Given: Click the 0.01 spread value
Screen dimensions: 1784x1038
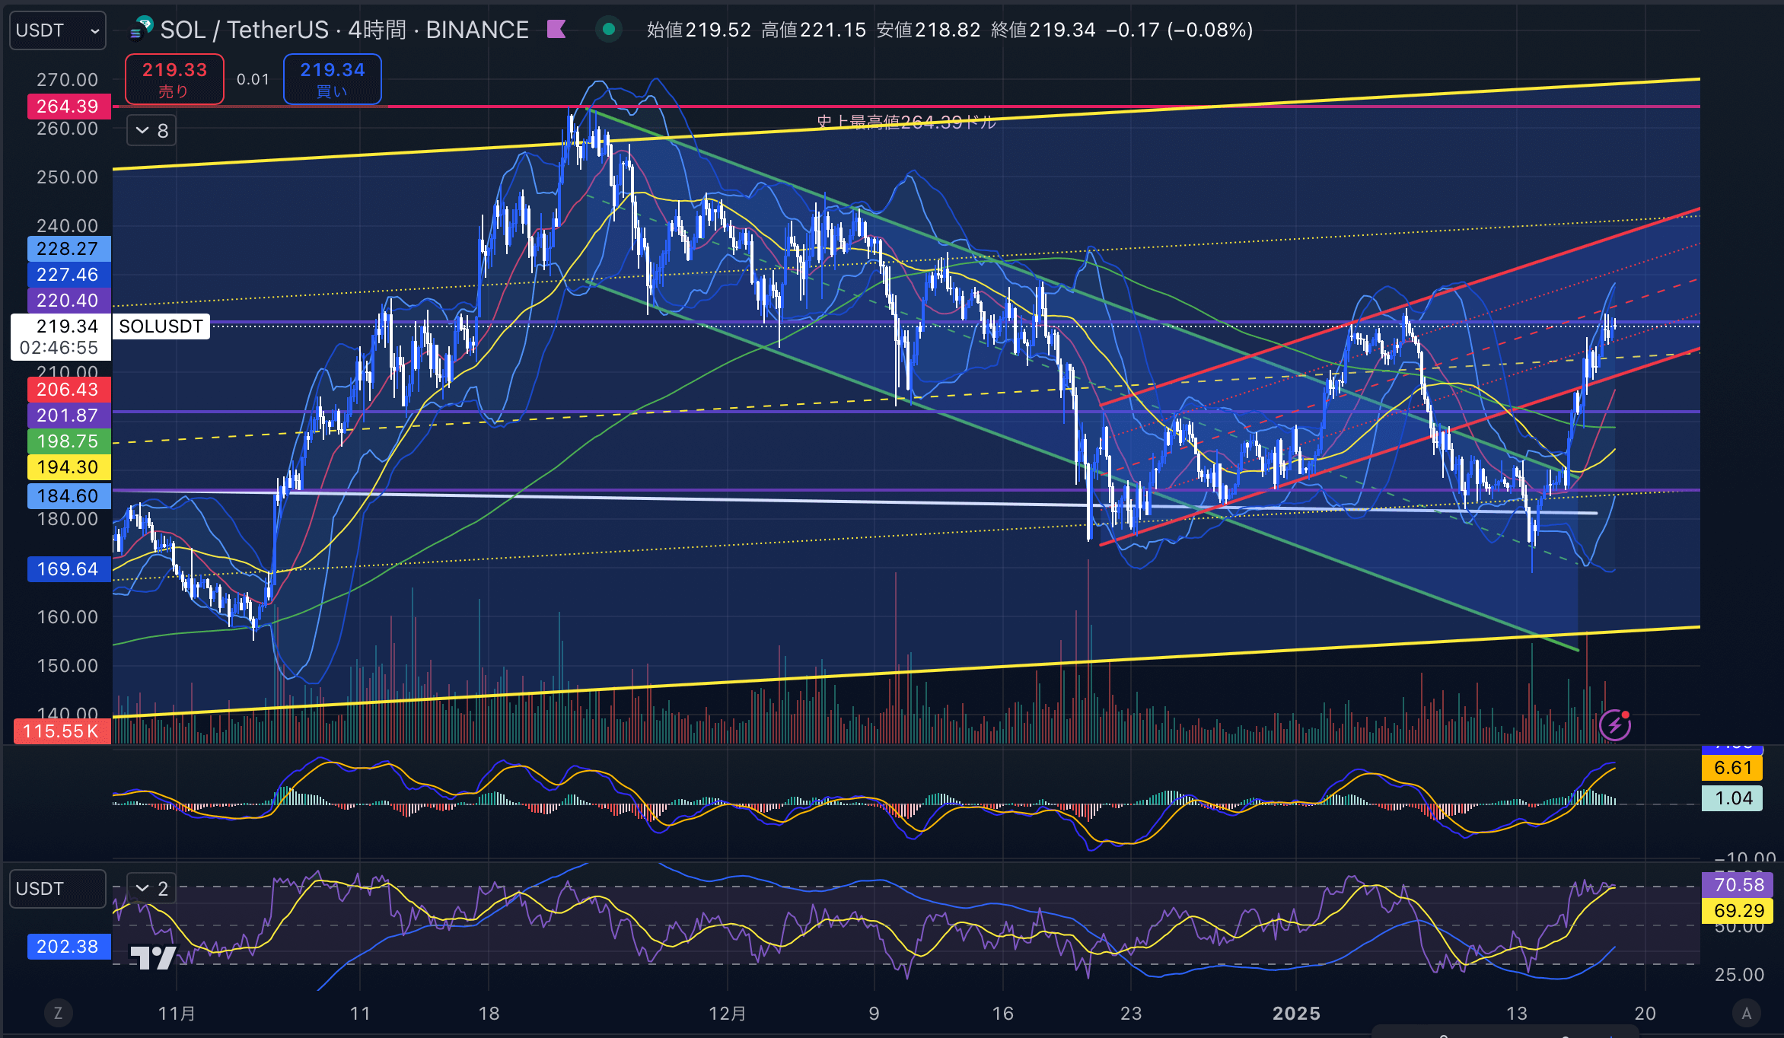Looking at the screenshot, I should (x=253, y=79).
